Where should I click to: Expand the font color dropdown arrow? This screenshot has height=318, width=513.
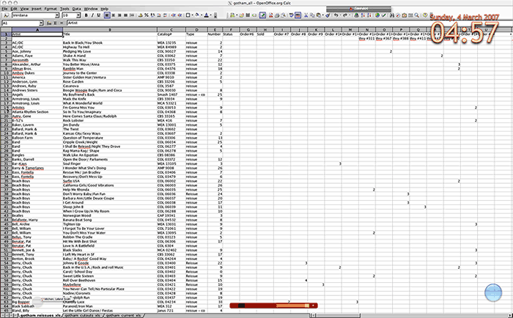coord(211,15)
